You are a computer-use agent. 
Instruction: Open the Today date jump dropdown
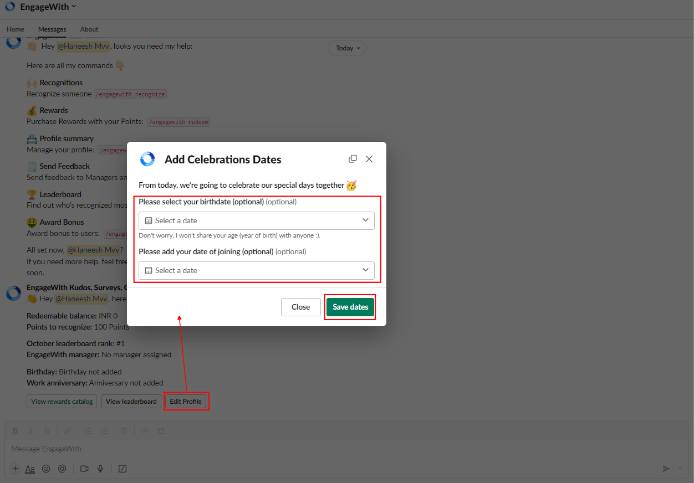pyautogui.click(x=347, y=48)
